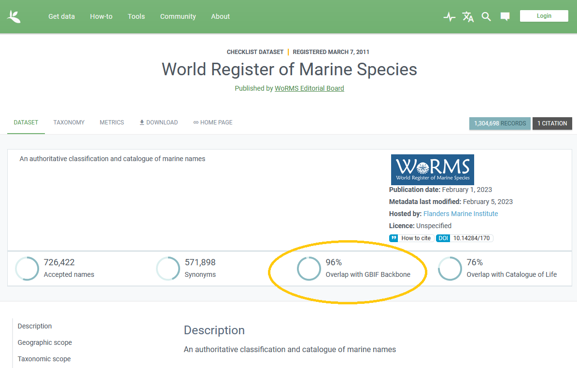Jump to Description in side navigation

(x=35, y=326)
